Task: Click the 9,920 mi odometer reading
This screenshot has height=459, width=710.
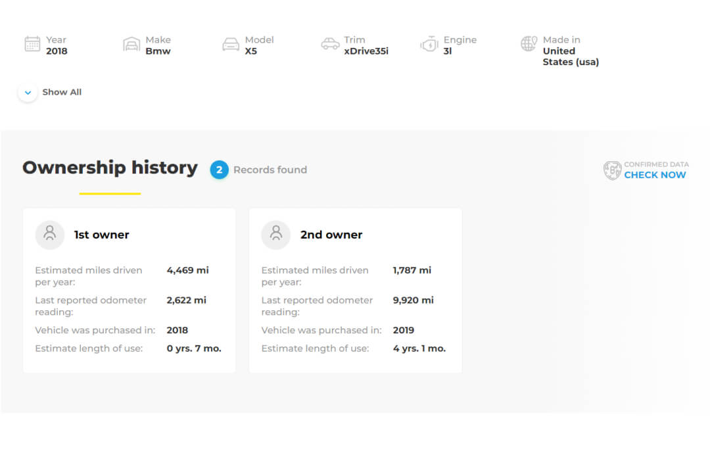Action: (413, 300)
